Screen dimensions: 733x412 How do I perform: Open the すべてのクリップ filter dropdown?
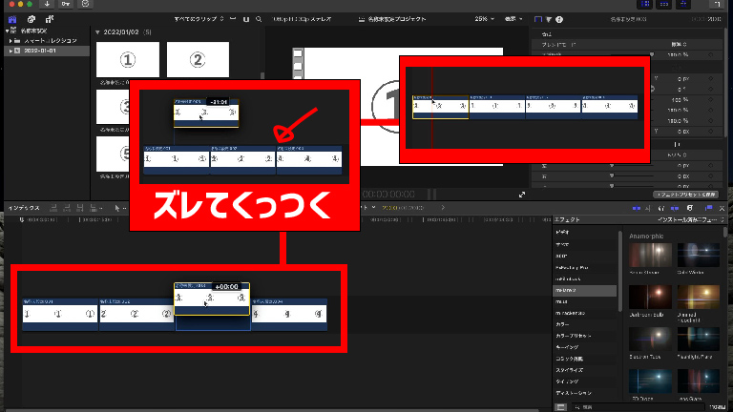[199, 19]
